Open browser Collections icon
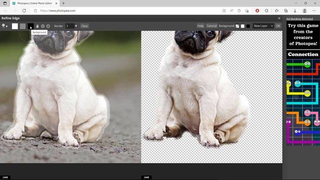Viewport: 320px width, 180px height. point(285,10)
